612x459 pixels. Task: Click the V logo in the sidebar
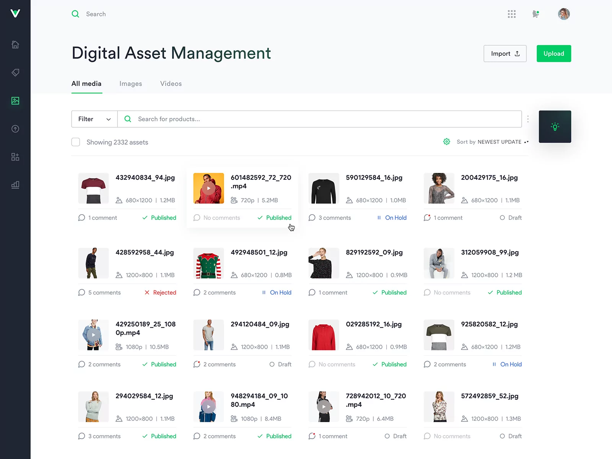[x=15, y=14]
